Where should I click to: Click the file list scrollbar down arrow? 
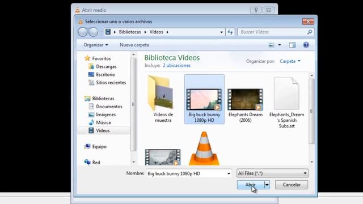[x=311, y=162]
